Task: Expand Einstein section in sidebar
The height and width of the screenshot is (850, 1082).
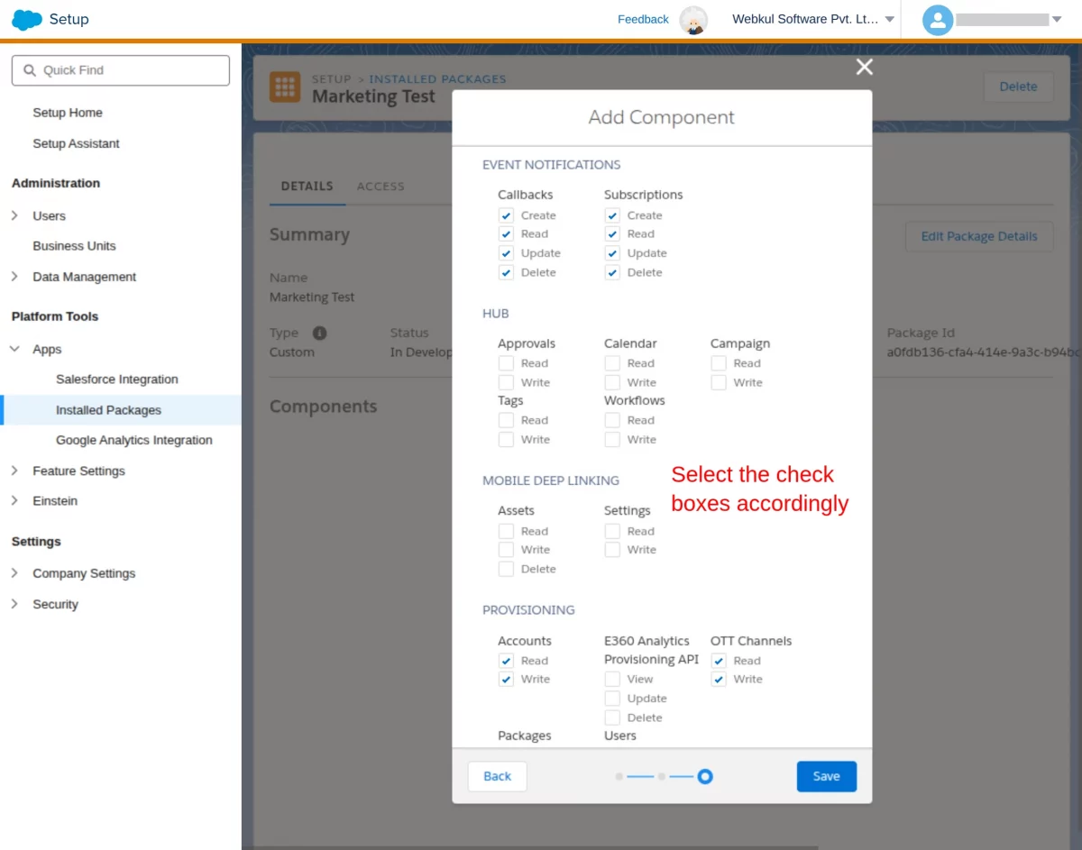Action: [14, 500]
